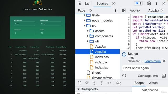Viewport: 168px width, 94px height.
Task: Open the @react-refresh file
Action: click(x=102, y=78)
